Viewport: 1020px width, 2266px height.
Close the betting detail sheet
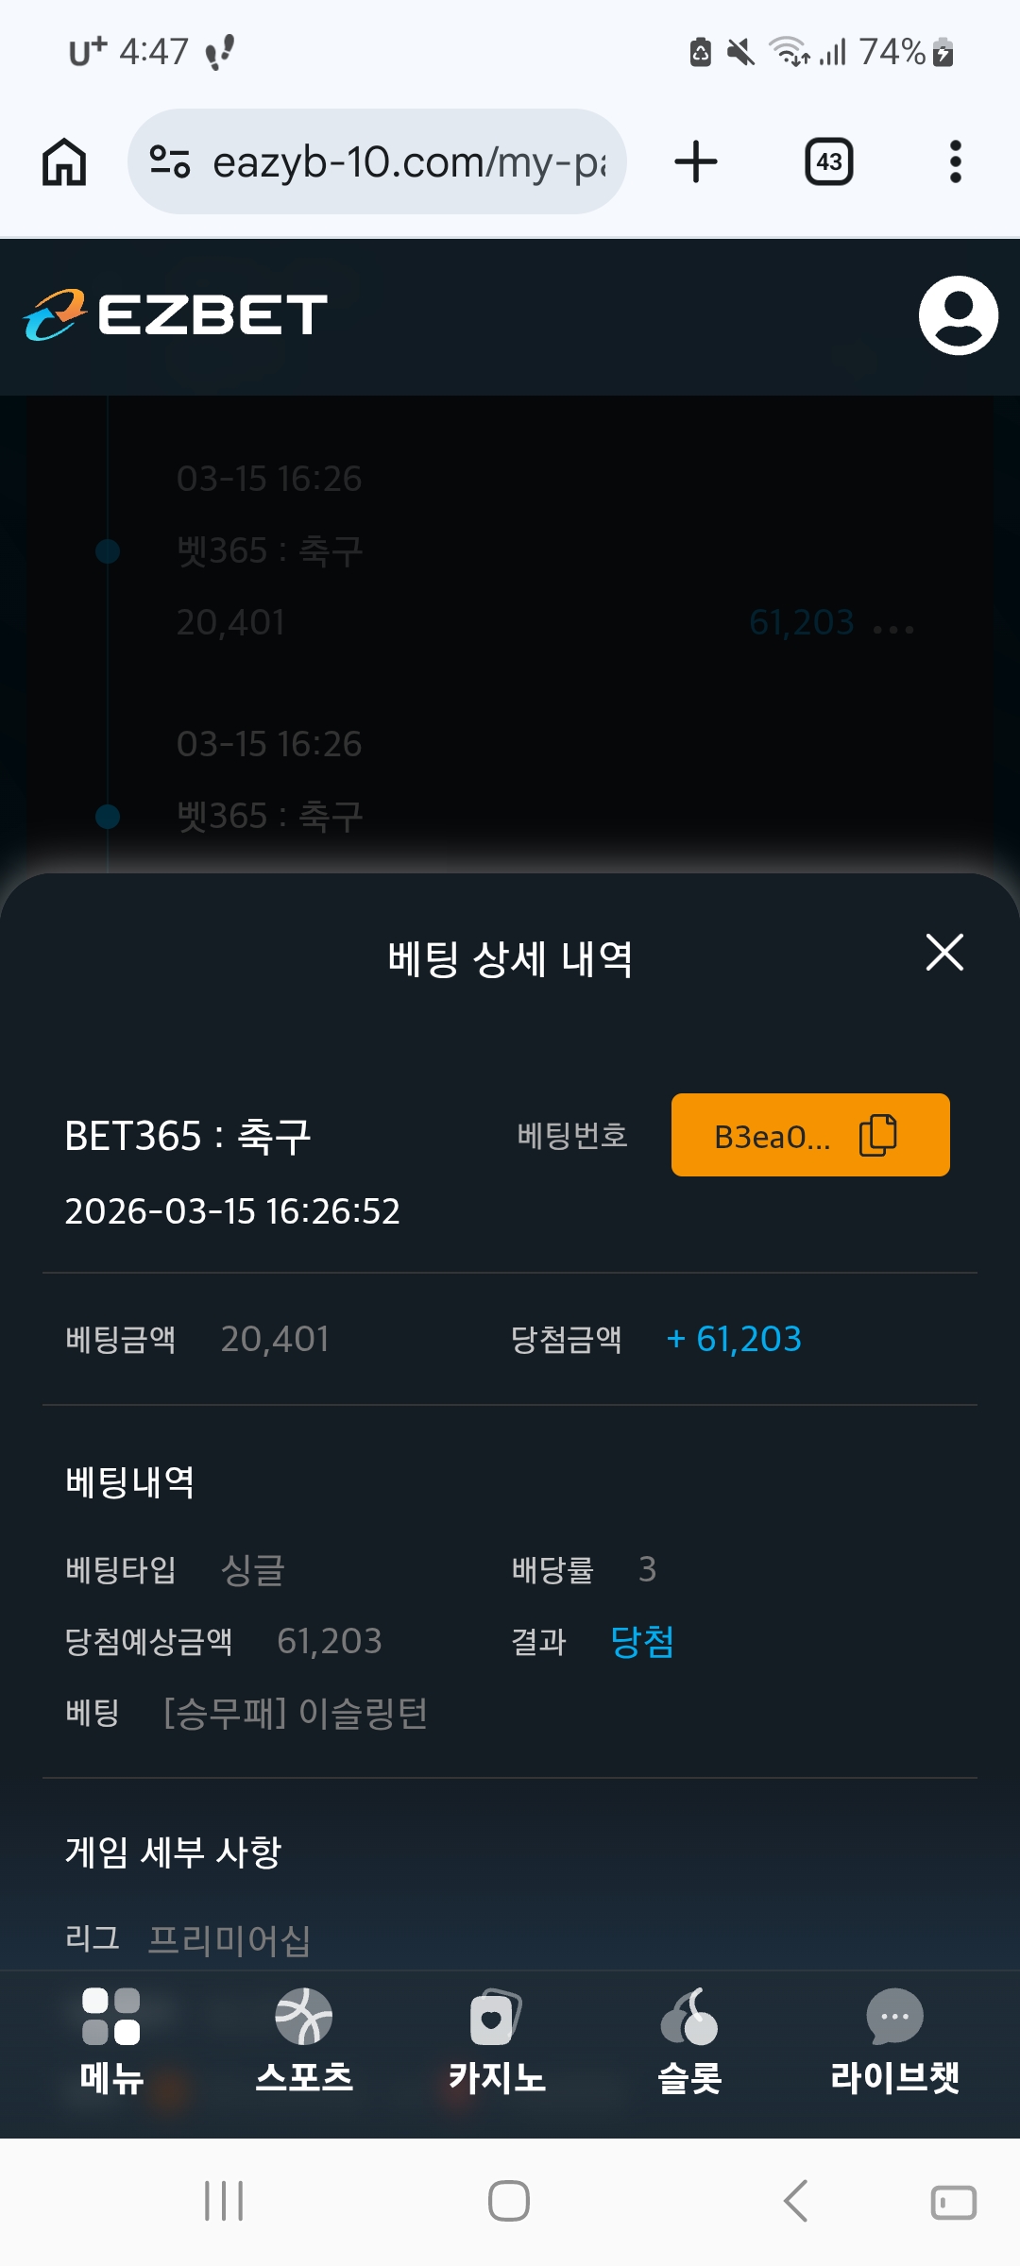(x=944, y=952)
